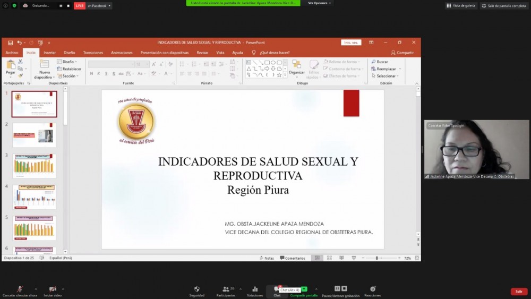Select slide 3 thumbnail in slide panel
The height and width of the screenshot is (299, 531).
(34, 166)
